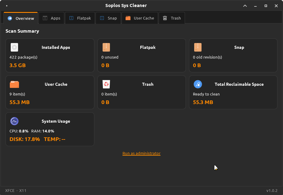
Task: Click the XFCE · X11 status text
Action: tap(16, 190)
